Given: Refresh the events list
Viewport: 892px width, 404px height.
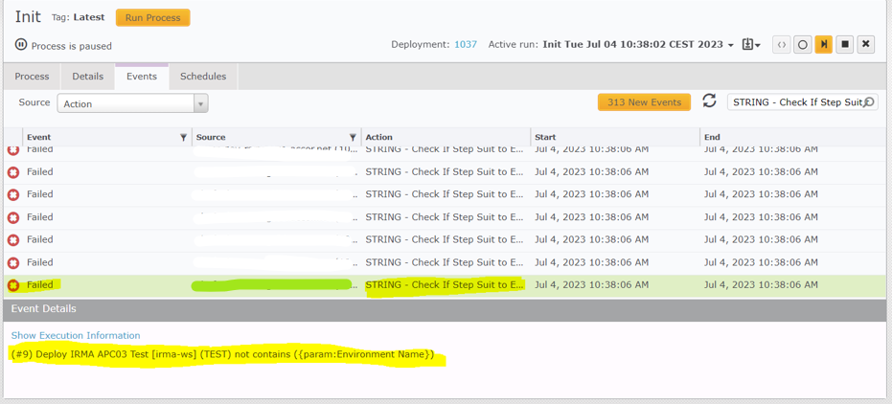Looking at the screenshot, I should (x=709, y=101).
